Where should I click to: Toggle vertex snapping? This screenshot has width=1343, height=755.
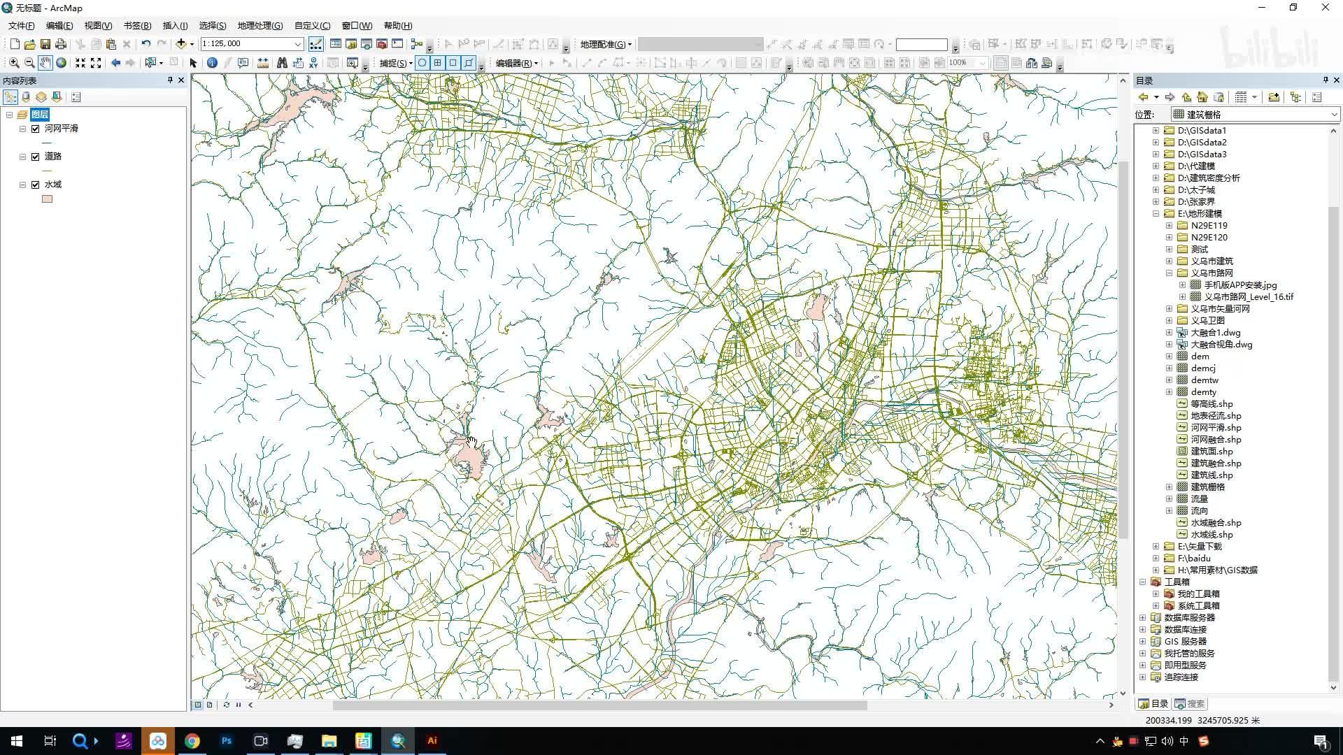point(453,63)
